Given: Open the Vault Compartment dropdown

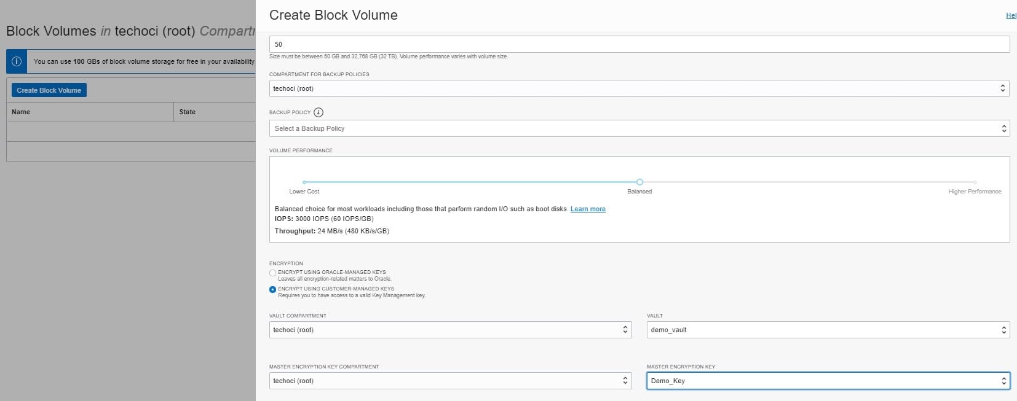Looking at the screenshot, I should click(450, 330).
